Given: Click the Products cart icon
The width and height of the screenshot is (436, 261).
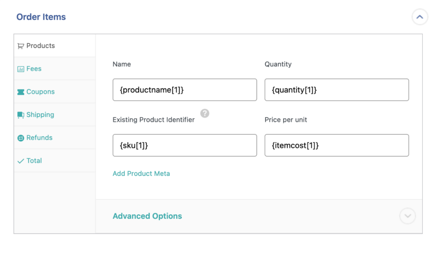Looking at the screenshot, I should point(20,46).
